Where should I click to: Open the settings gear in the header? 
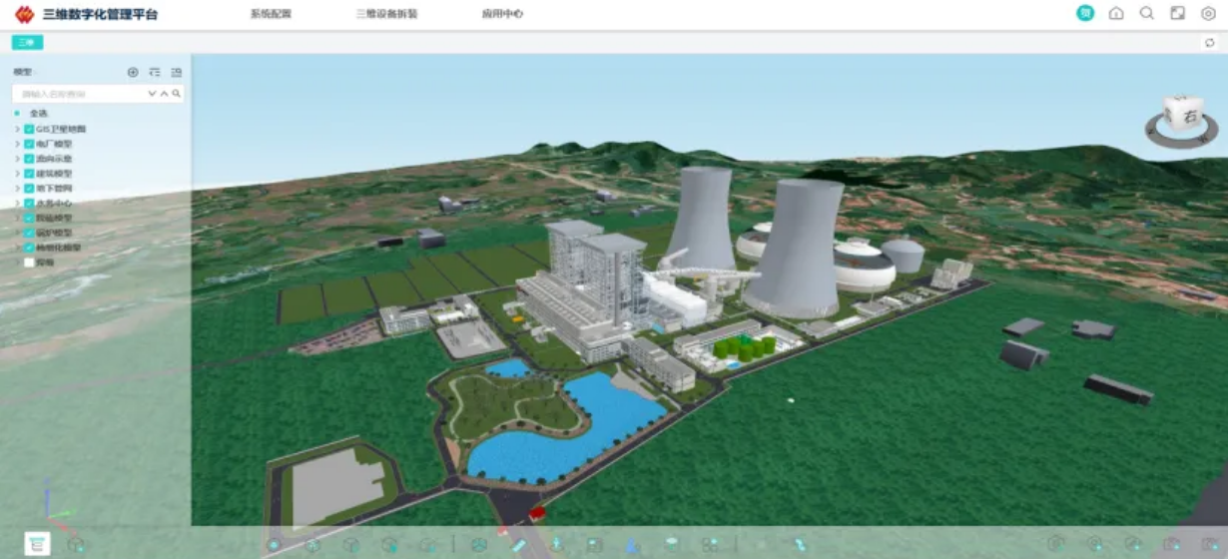(1208, 14)
